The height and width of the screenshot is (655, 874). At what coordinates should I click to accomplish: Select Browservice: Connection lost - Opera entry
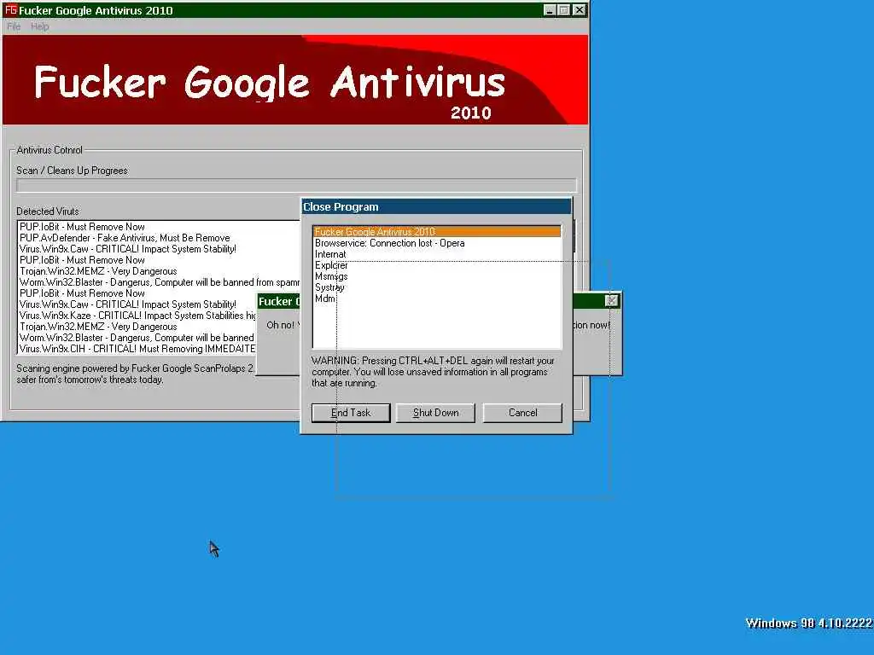click(437, 243)
